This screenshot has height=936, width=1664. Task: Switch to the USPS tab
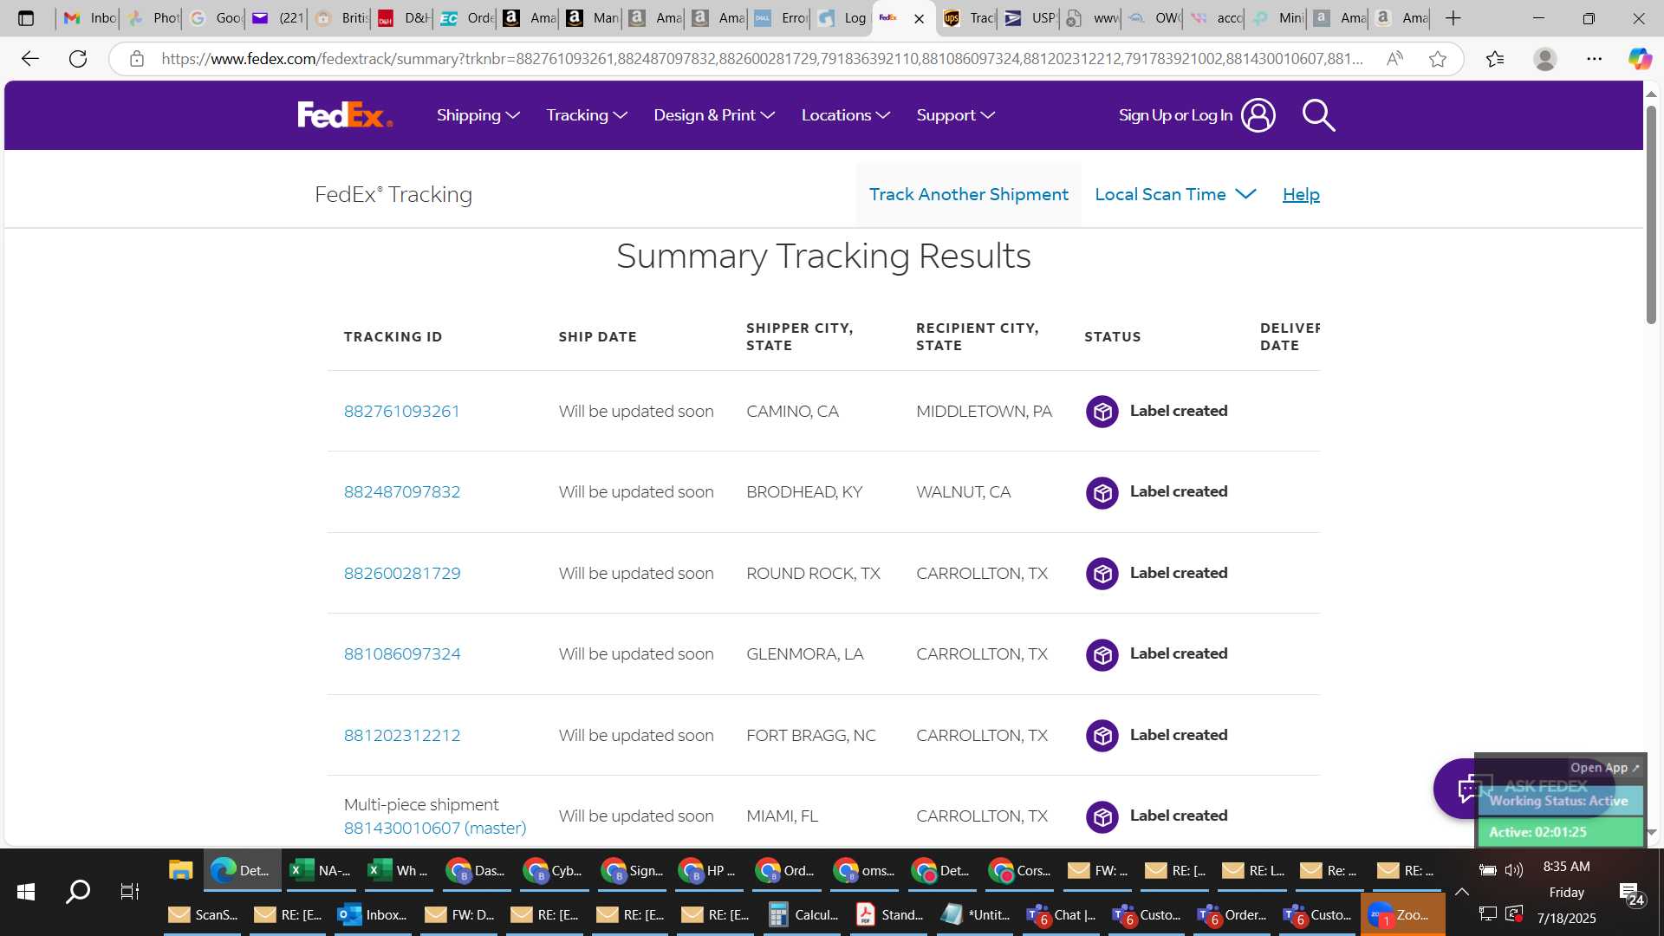pos(1030,18)
